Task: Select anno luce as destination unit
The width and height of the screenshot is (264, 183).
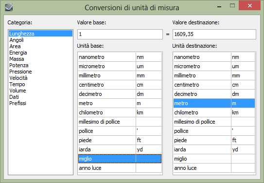Action: click(214, 168)
